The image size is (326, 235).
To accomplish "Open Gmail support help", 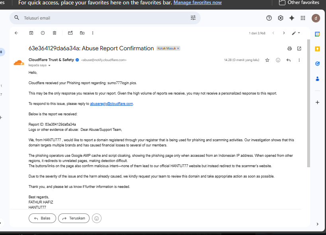I will pos(269,18).
